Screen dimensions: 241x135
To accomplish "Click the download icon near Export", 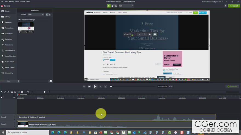I will coord(225,6).
